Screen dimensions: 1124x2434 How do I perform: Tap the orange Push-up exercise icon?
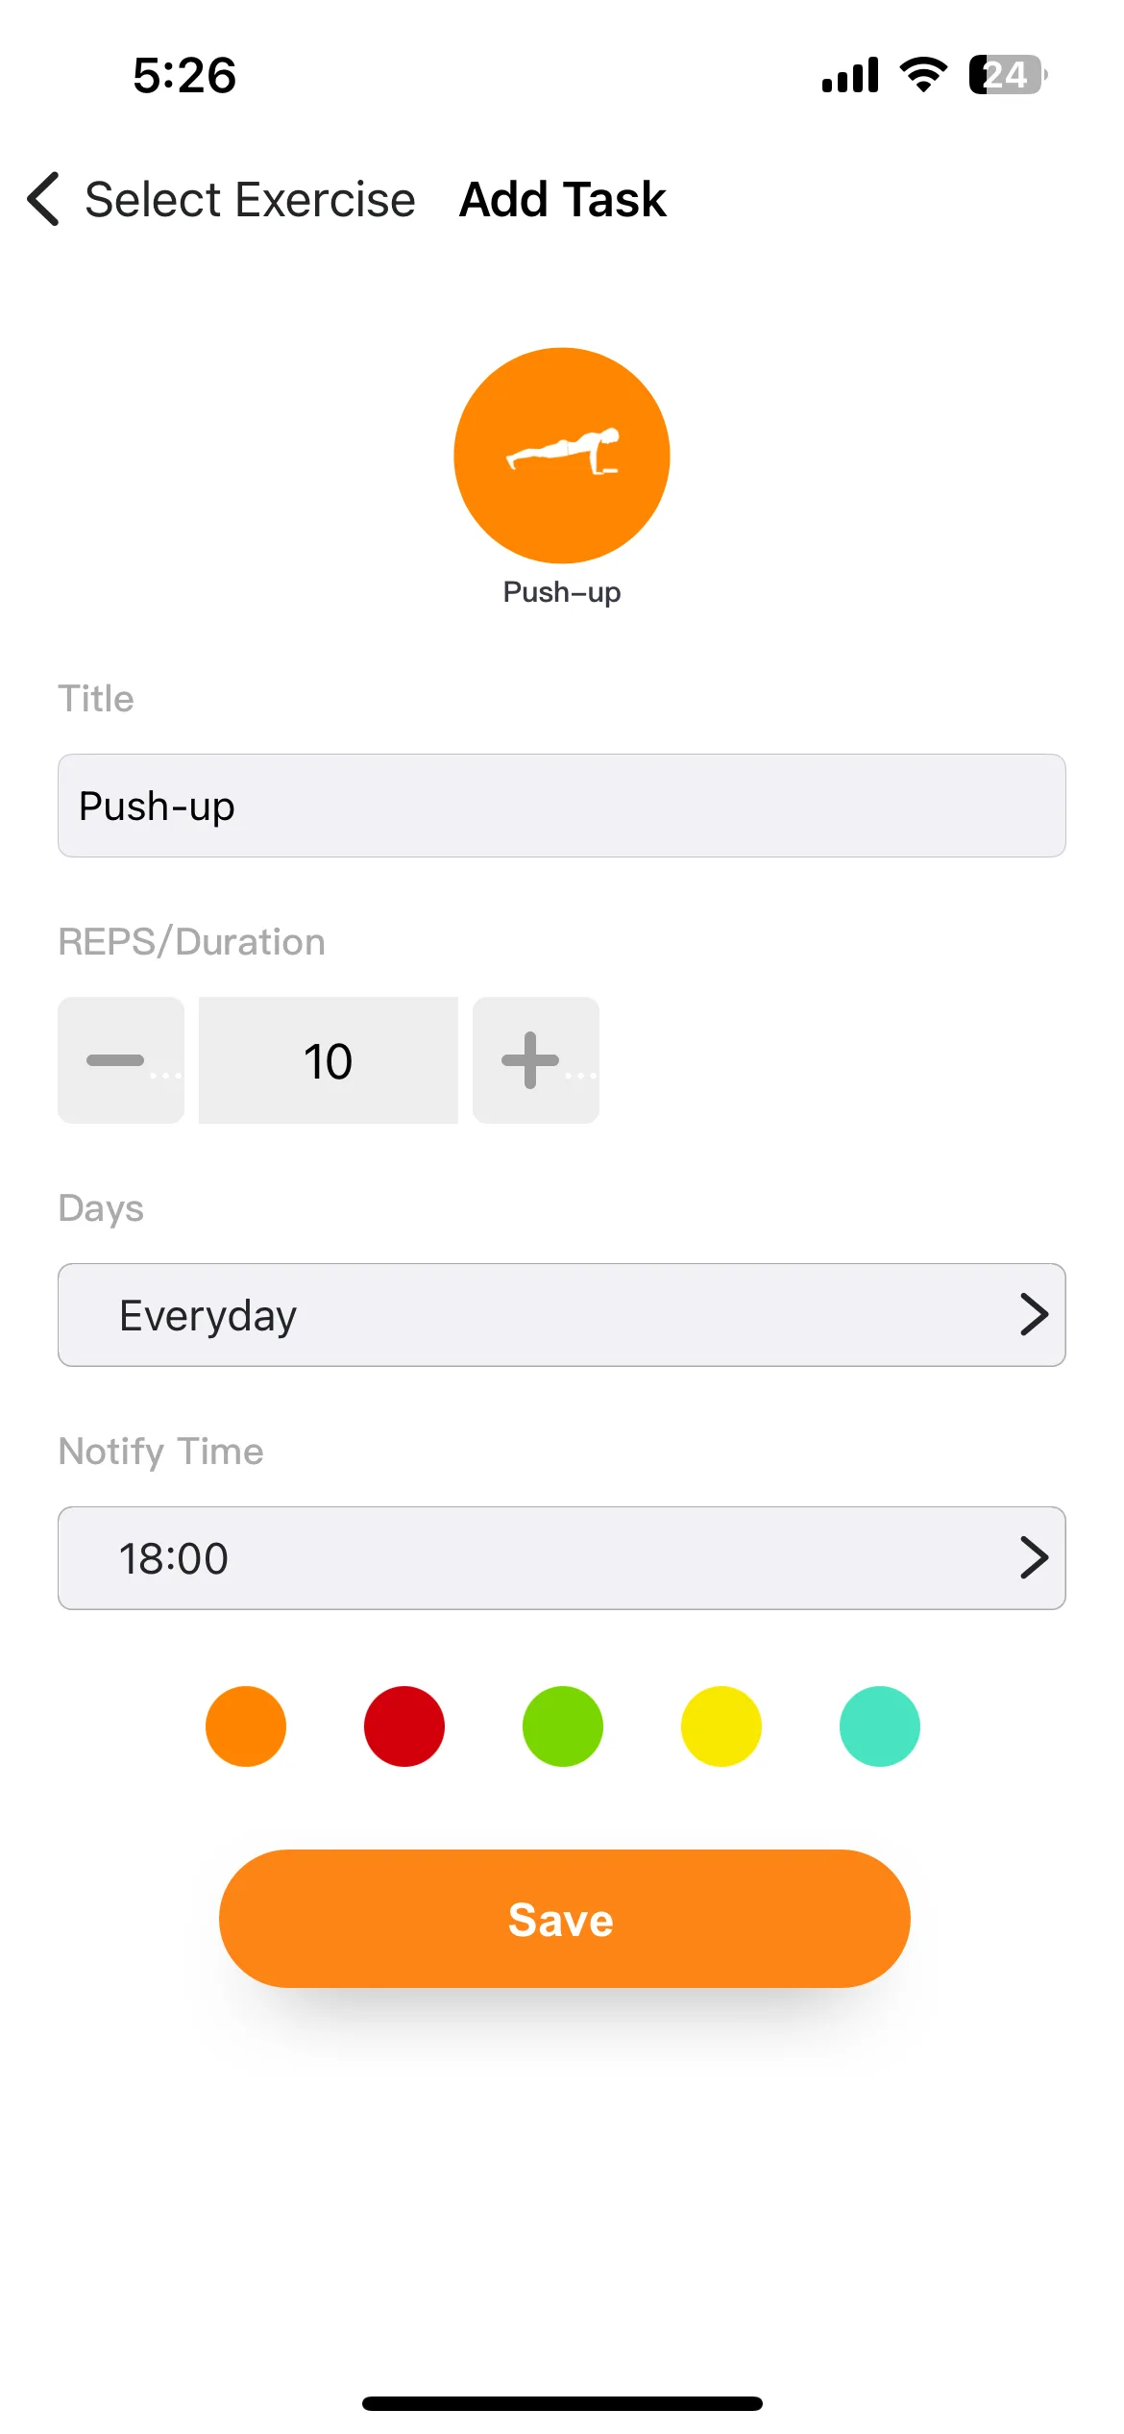[x=562, y=456]
